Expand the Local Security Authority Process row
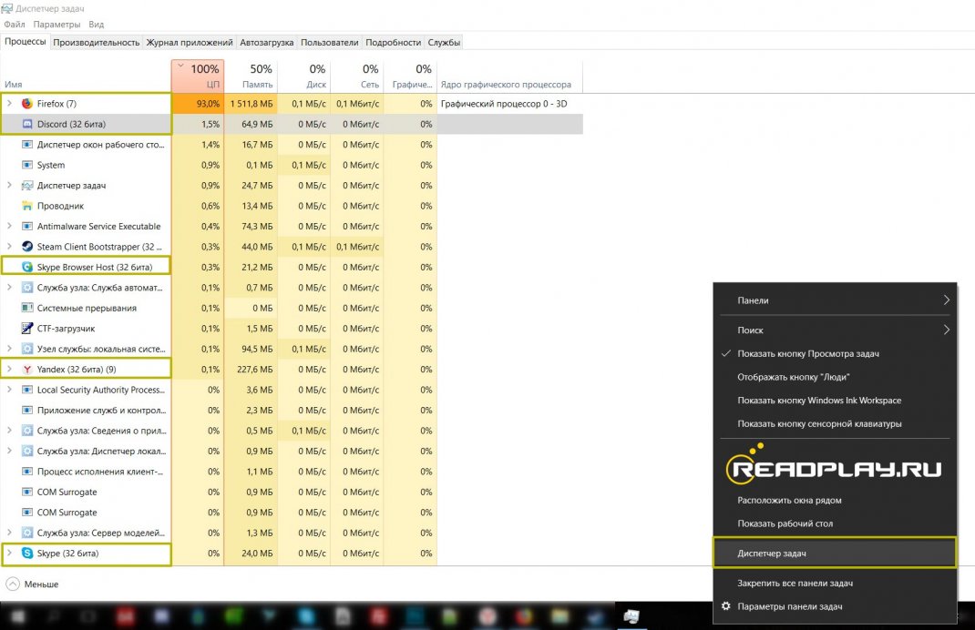 tap(9, 390)
